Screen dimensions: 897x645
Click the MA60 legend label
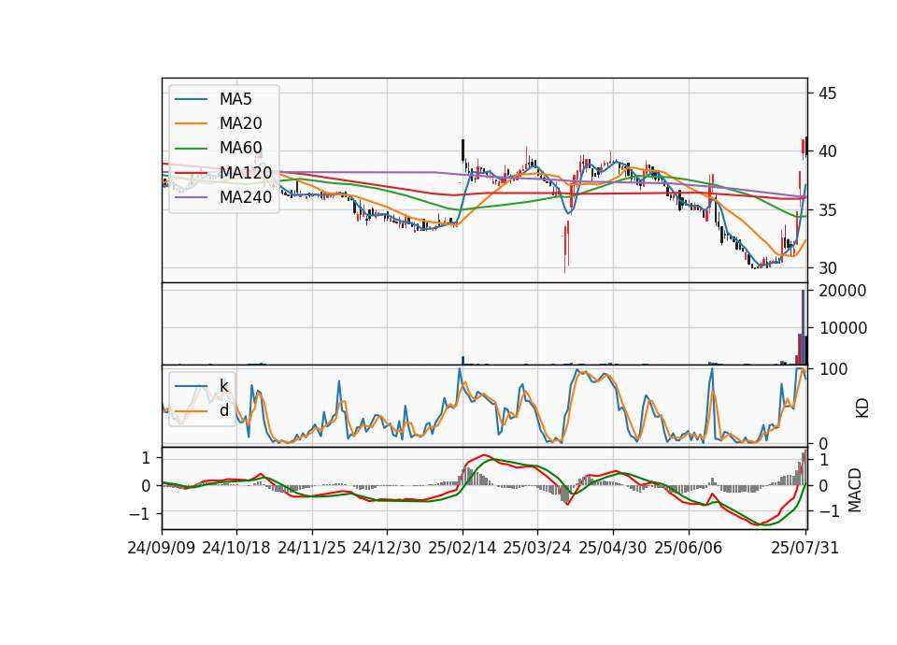pyautogui.click(x=240, y=148)
